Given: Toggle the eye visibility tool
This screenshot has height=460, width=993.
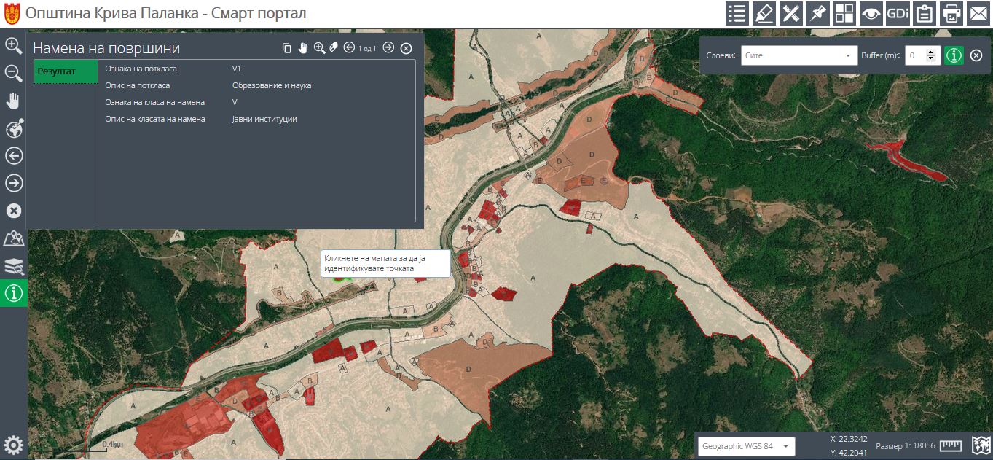Looking at the screenshot, I should point(871,14).
